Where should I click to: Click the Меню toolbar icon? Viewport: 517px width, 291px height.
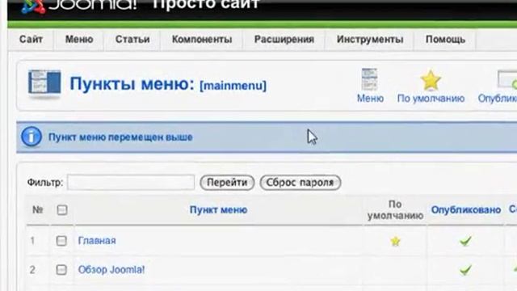[x=370, y=86]
